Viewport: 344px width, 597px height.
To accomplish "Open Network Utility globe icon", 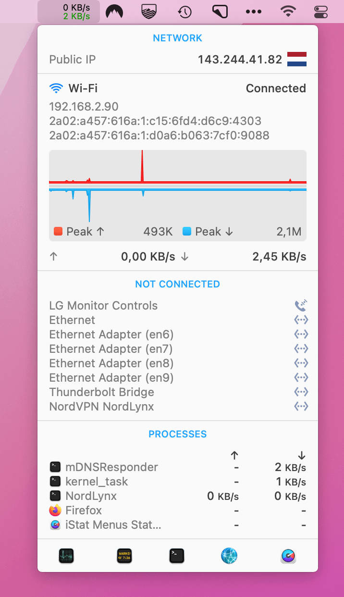I will tap(229, 556).
